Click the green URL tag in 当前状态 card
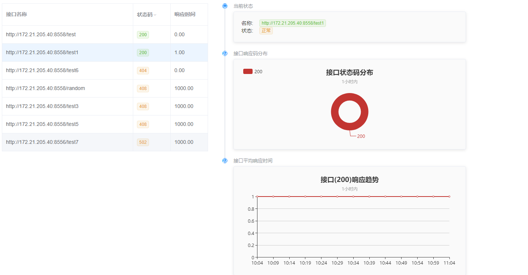Viewport: 528px width, 275px height. pos(293,23)
